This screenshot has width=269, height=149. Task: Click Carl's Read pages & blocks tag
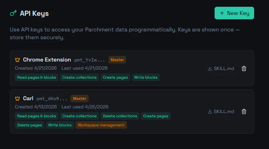37,116
